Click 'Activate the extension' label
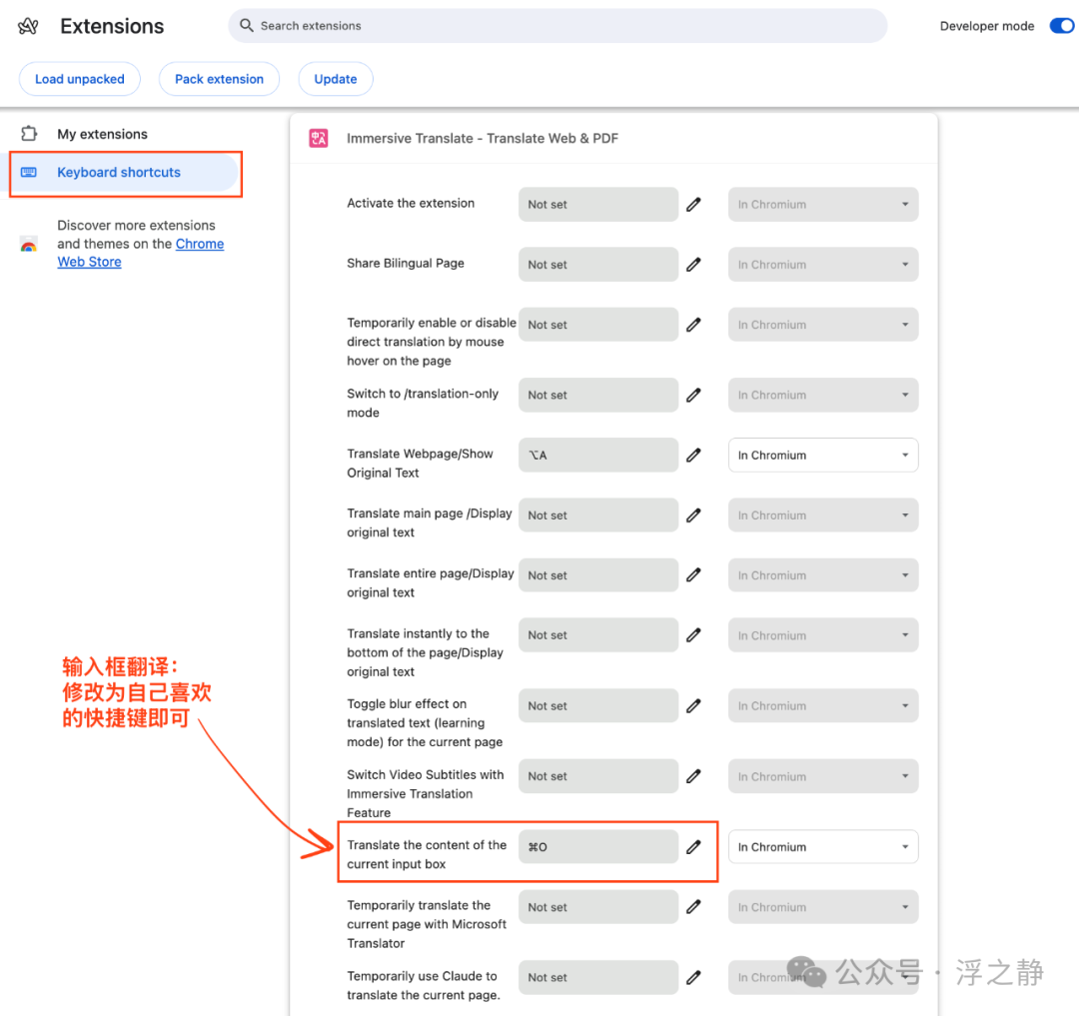This screenshot has width=1079, height=1016. coord(411,203)
